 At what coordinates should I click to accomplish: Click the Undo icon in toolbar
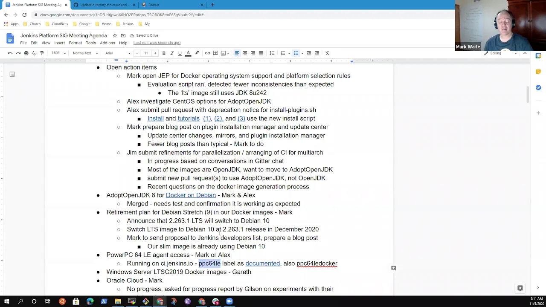point(10,53)
